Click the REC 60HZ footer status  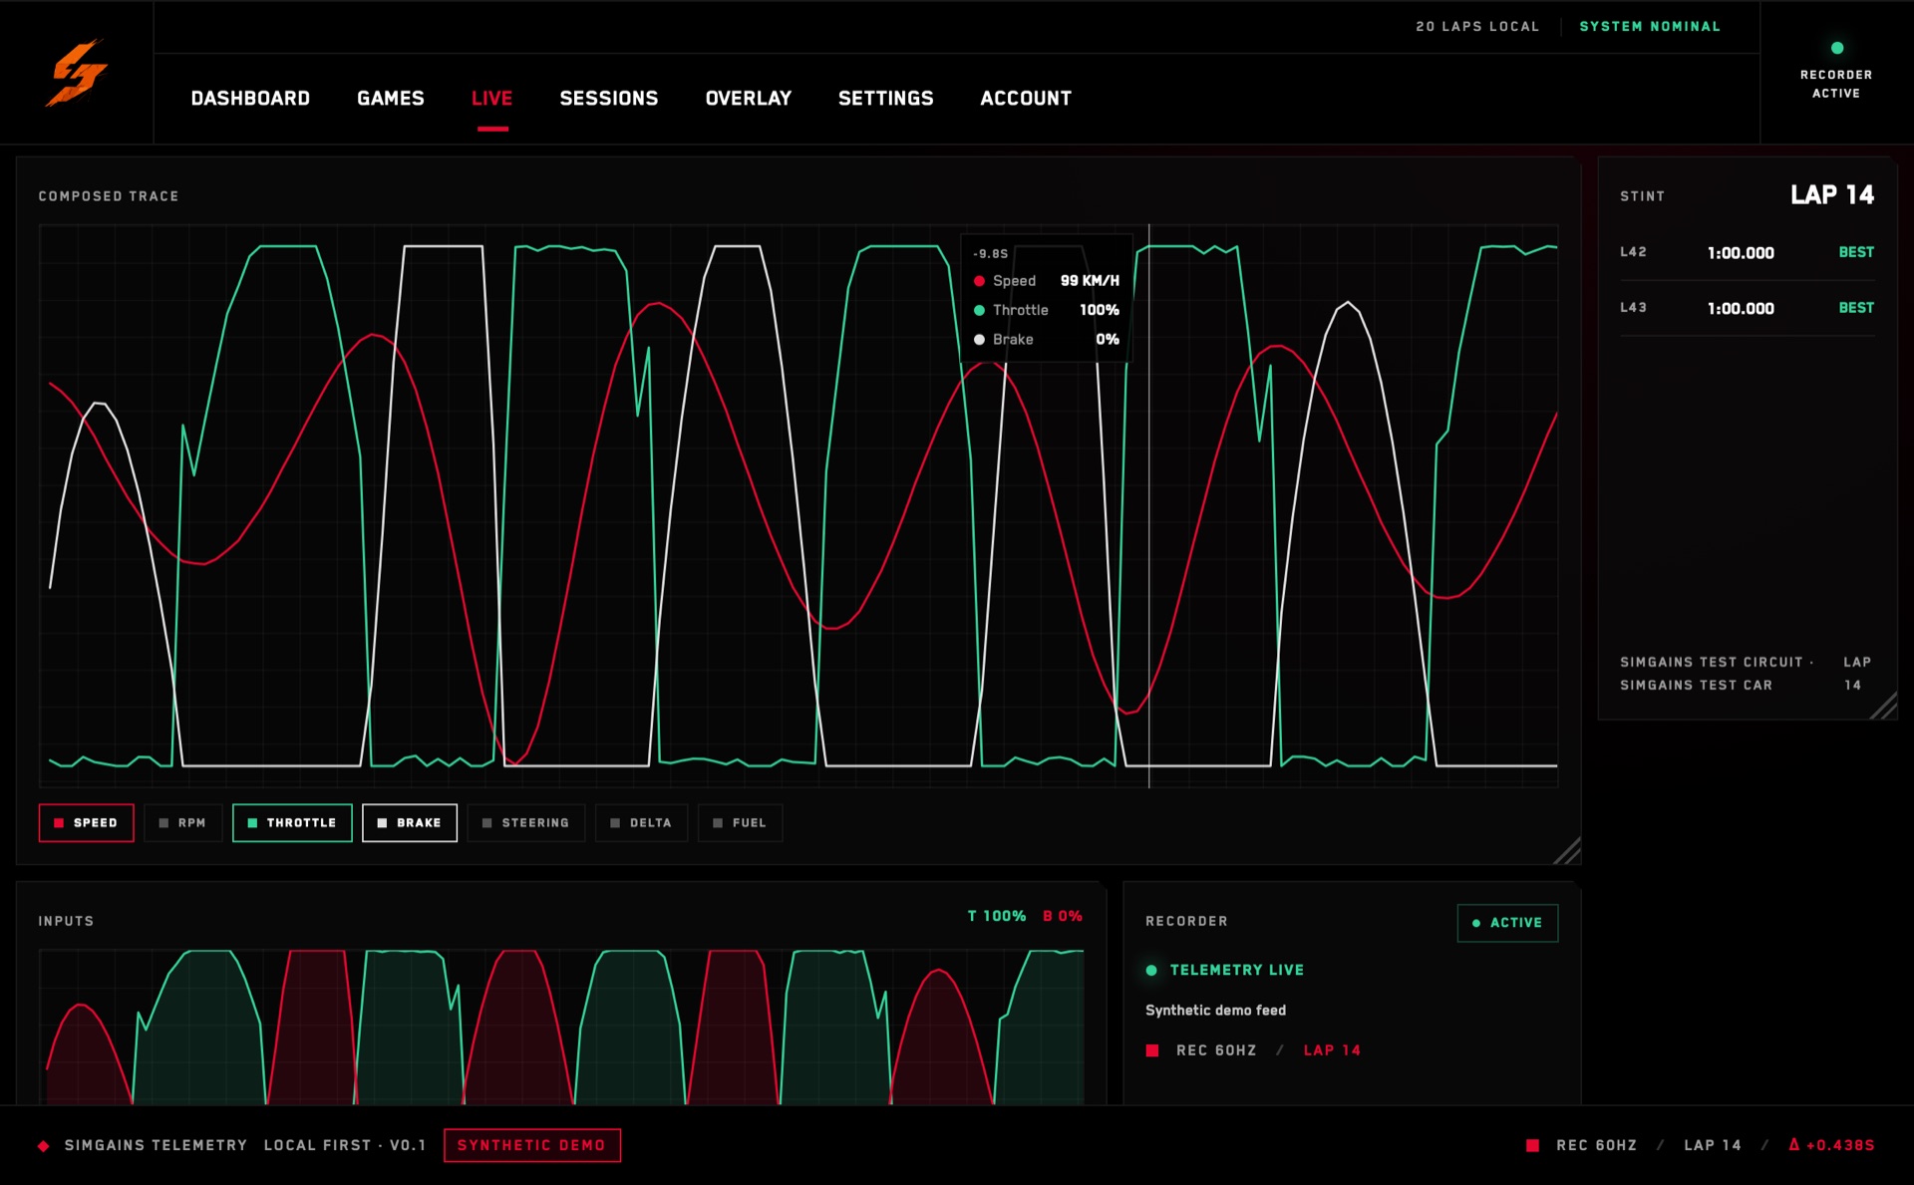tap(1596, 1145)
